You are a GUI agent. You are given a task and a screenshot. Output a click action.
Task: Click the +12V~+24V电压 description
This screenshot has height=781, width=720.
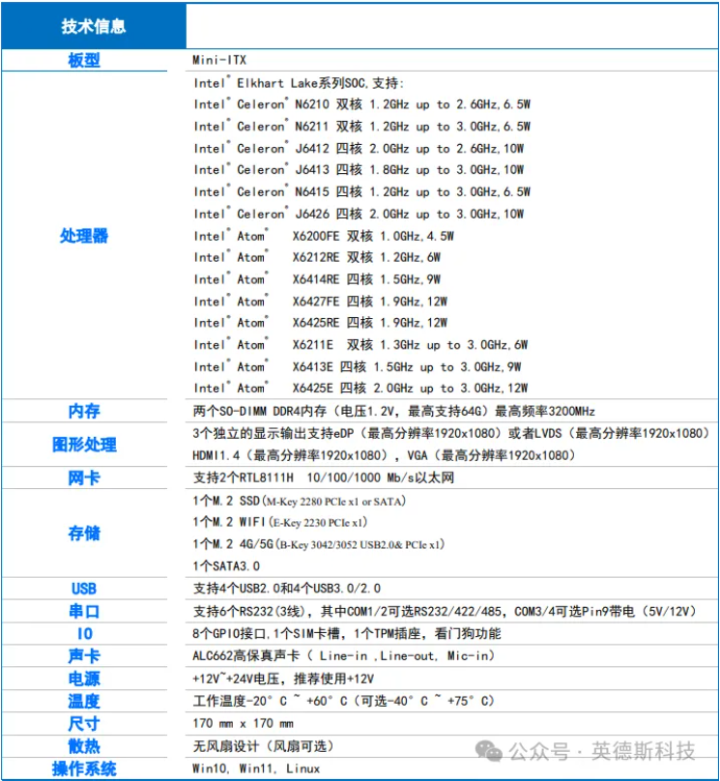(283, 679)
